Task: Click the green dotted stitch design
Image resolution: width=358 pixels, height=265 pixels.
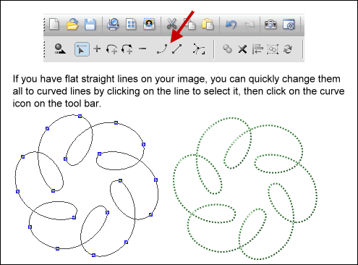Action: click(x=245, y=188)
